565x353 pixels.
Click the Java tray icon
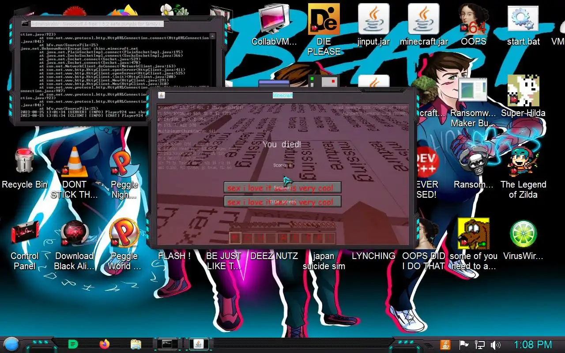445,345
